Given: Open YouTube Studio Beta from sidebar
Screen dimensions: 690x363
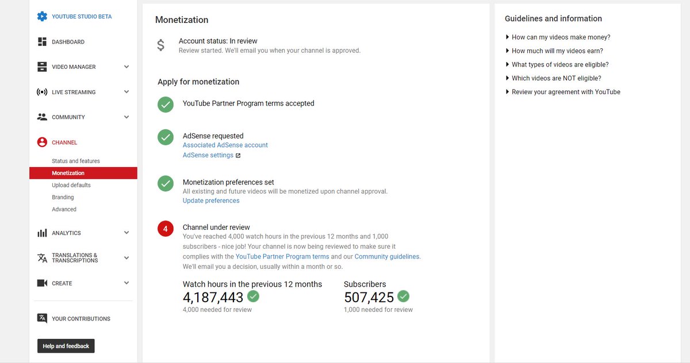Looking at the screenshot, I should pyautogui.click(x=82, y=17).
